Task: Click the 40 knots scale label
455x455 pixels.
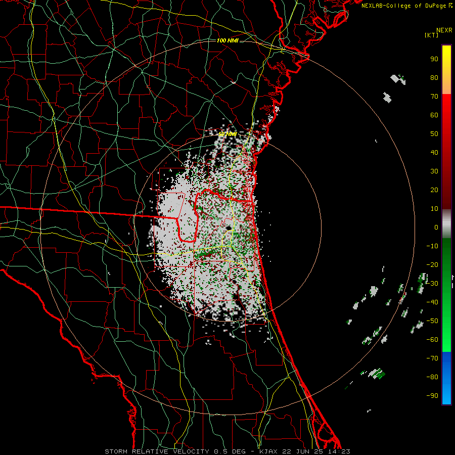Action: point(434,152)
